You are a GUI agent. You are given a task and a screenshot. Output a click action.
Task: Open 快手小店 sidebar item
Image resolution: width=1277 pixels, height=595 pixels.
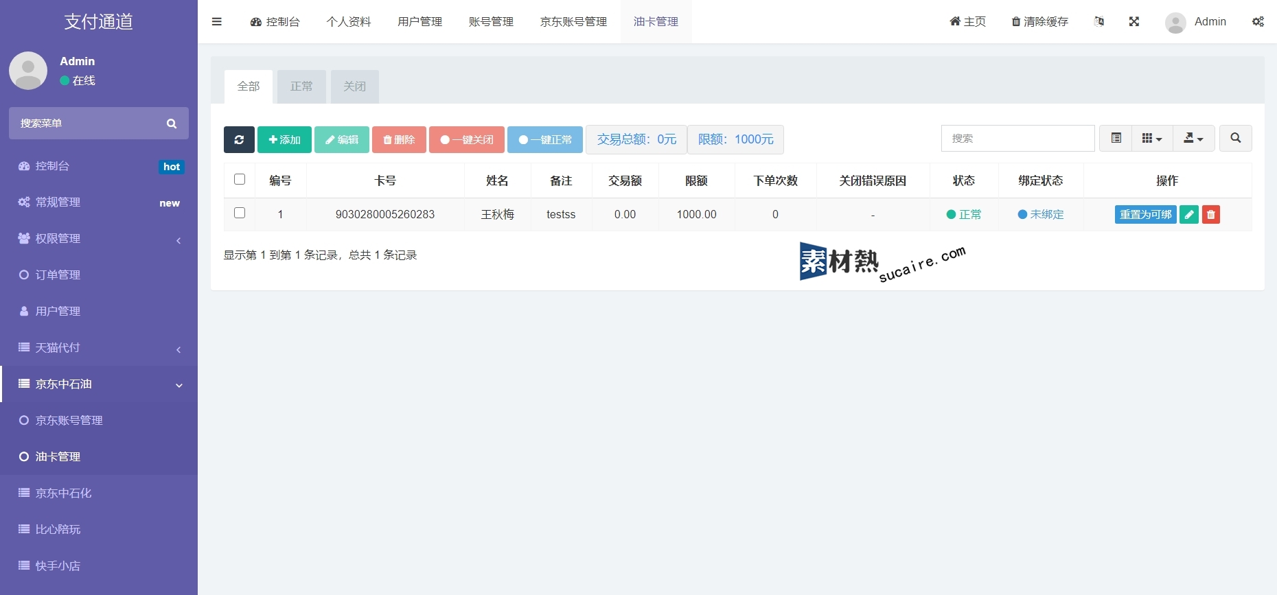[x=99, y=566]
